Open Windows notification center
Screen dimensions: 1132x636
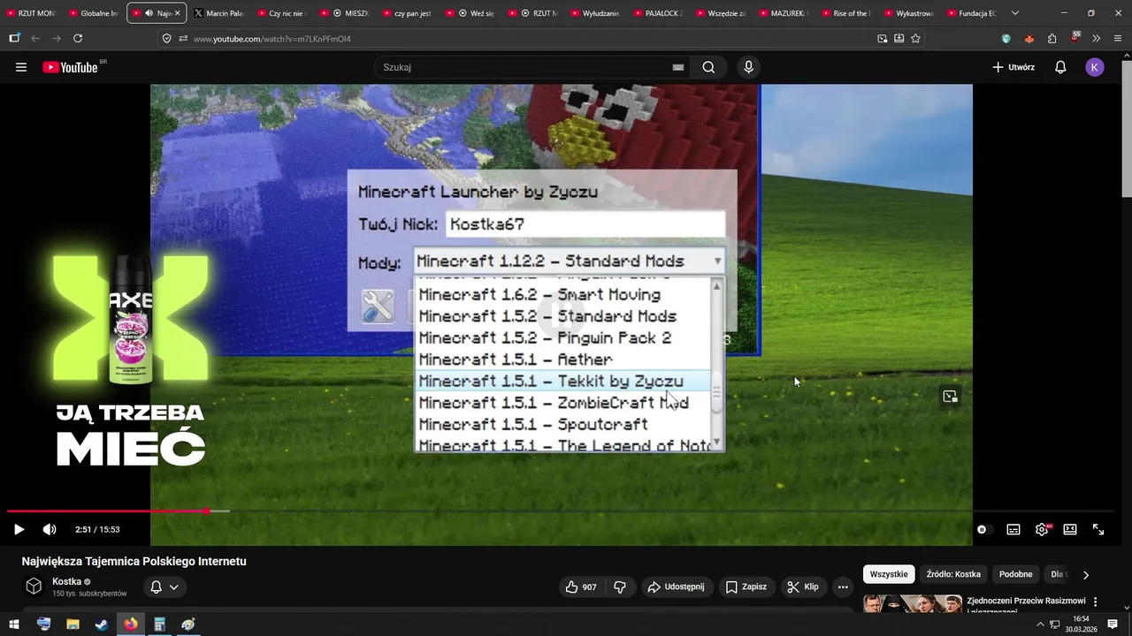click(x=1113, y=625)
